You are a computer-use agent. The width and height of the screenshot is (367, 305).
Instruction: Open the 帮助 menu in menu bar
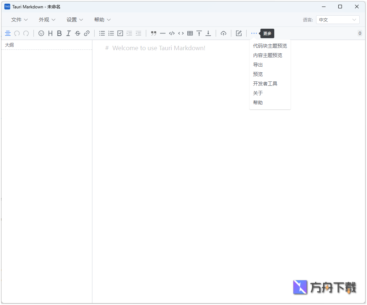coord(102,20)
